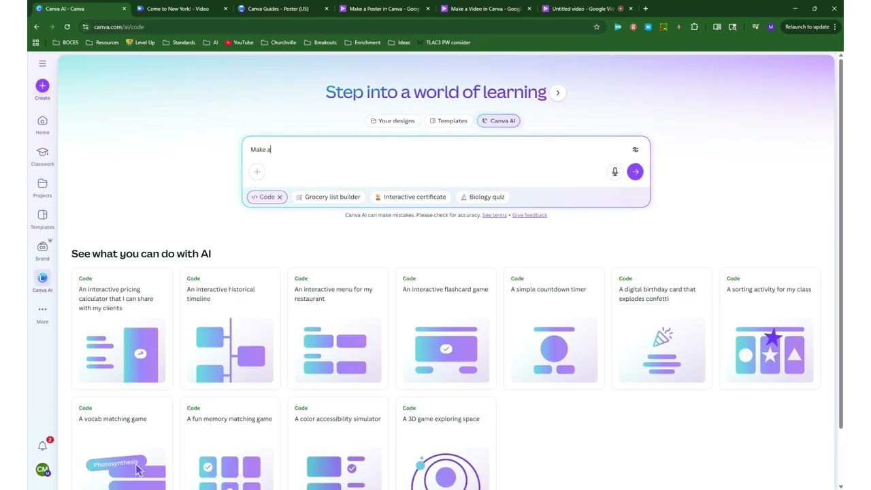Open the interactive flashcard game card

446,328
